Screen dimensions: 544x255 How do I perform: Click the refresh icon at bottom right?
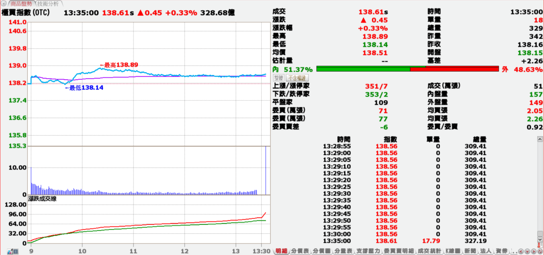[x=540, y=252]
